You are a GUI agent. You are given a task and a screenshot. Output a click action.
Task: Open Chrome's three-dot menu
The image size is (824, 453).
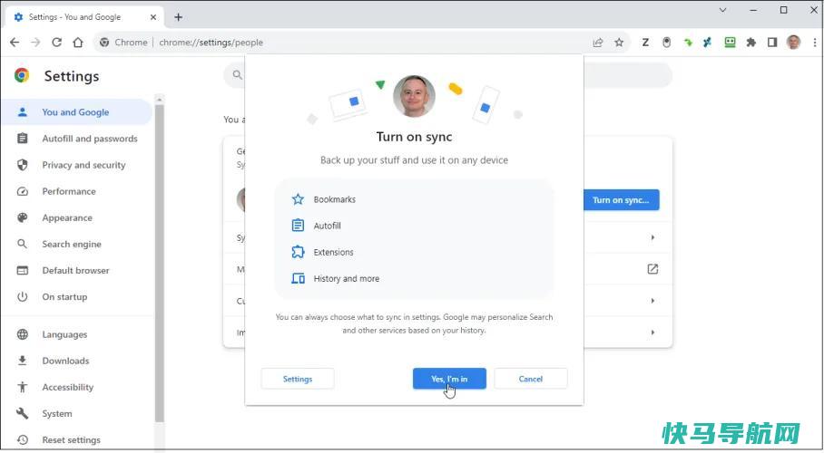pos(815,43)
